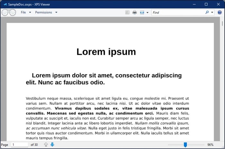The image size is (225, 149).
Task: Click the back navigation round button
Action: pos(5,12)
